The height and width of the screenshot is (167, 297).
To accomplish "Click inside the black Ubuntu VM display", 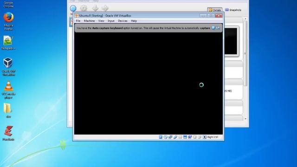I will coord(148,83).
